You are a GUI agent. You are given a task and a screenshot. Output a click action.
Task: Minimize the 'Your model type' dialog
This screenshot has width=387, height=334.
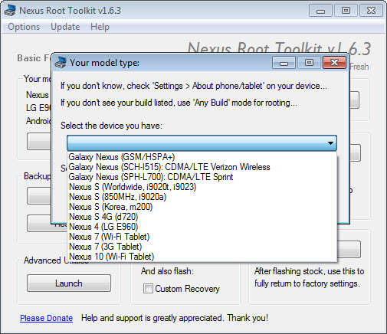tap(284, 63)
